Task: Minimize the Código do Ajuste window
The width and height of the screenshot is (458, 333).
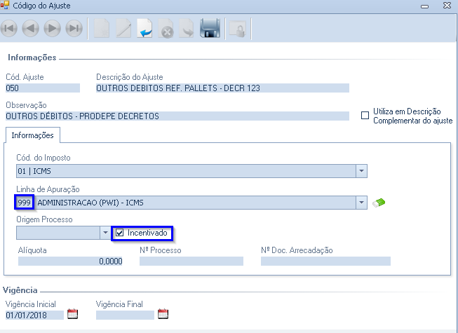Action: (425, 6)
